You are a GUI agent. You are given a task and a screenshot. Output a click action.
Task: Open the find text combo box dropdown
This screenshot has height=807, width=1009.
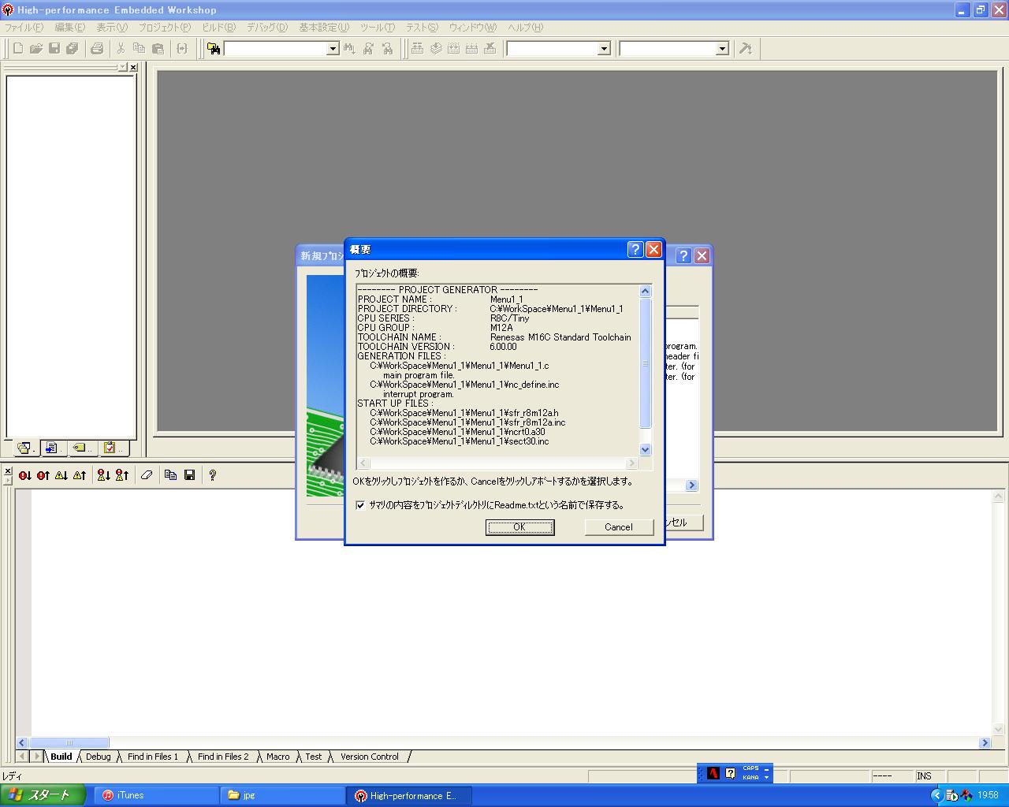(x=333, y=49)
